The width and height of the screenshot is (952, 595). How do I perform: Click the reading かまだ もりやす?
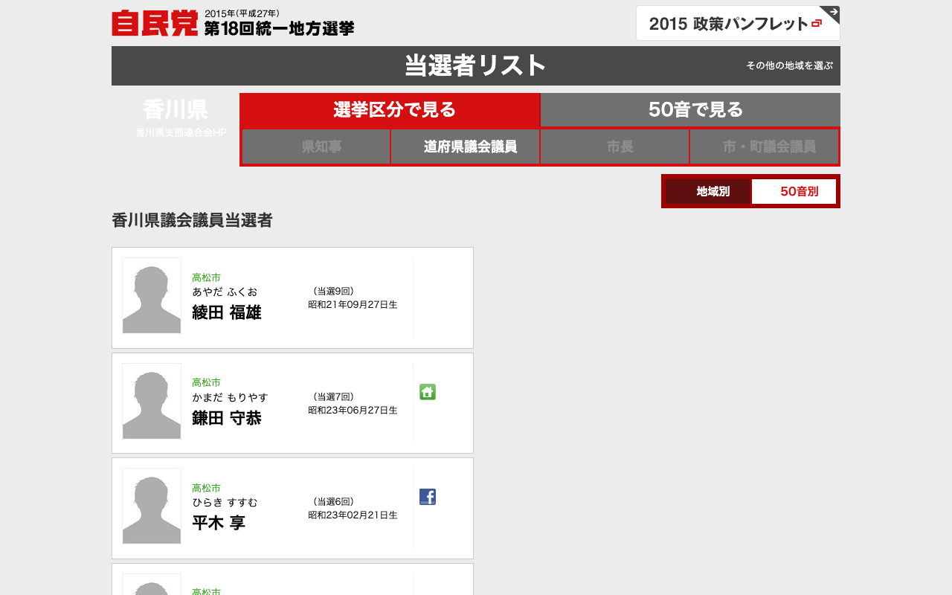click(x=230, y=397)
